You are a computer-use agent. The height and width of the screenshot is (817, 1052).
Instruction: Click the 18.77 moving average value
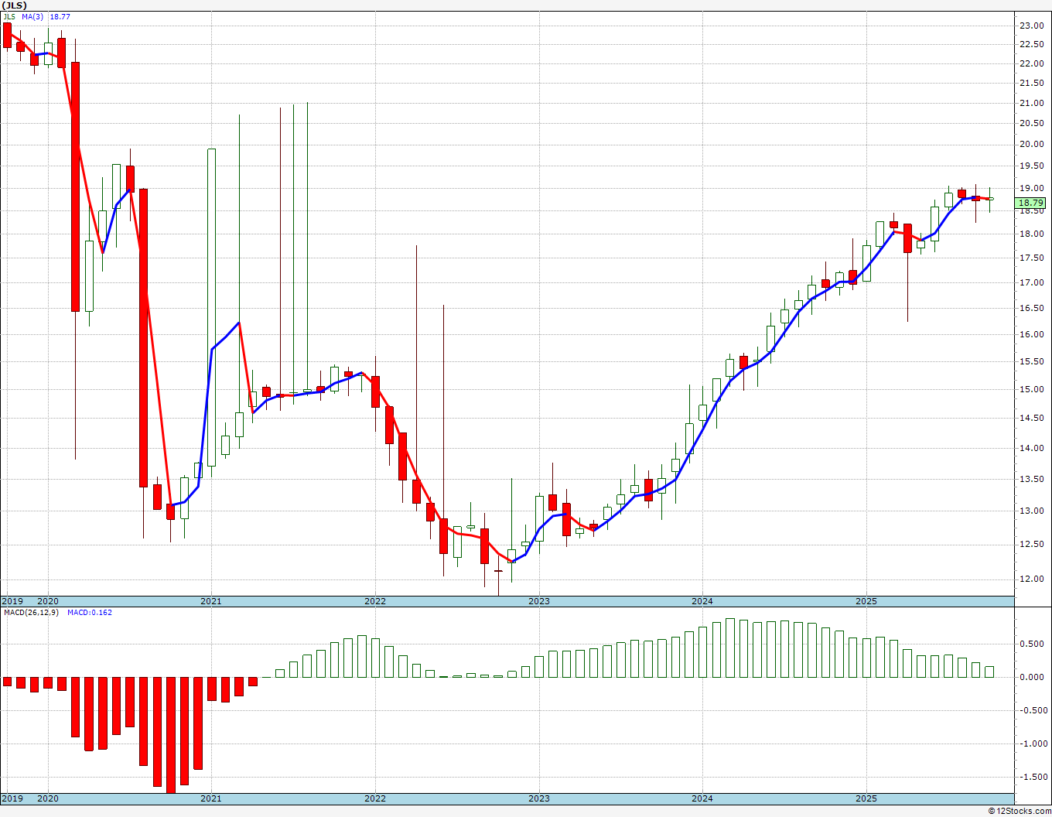(60, 16)
